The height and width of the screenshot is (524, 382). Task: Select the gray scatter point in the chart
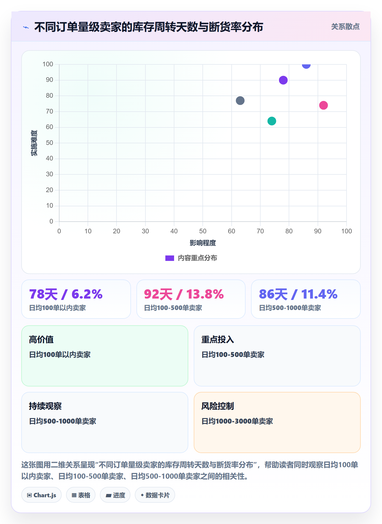(x=240, y=101)
